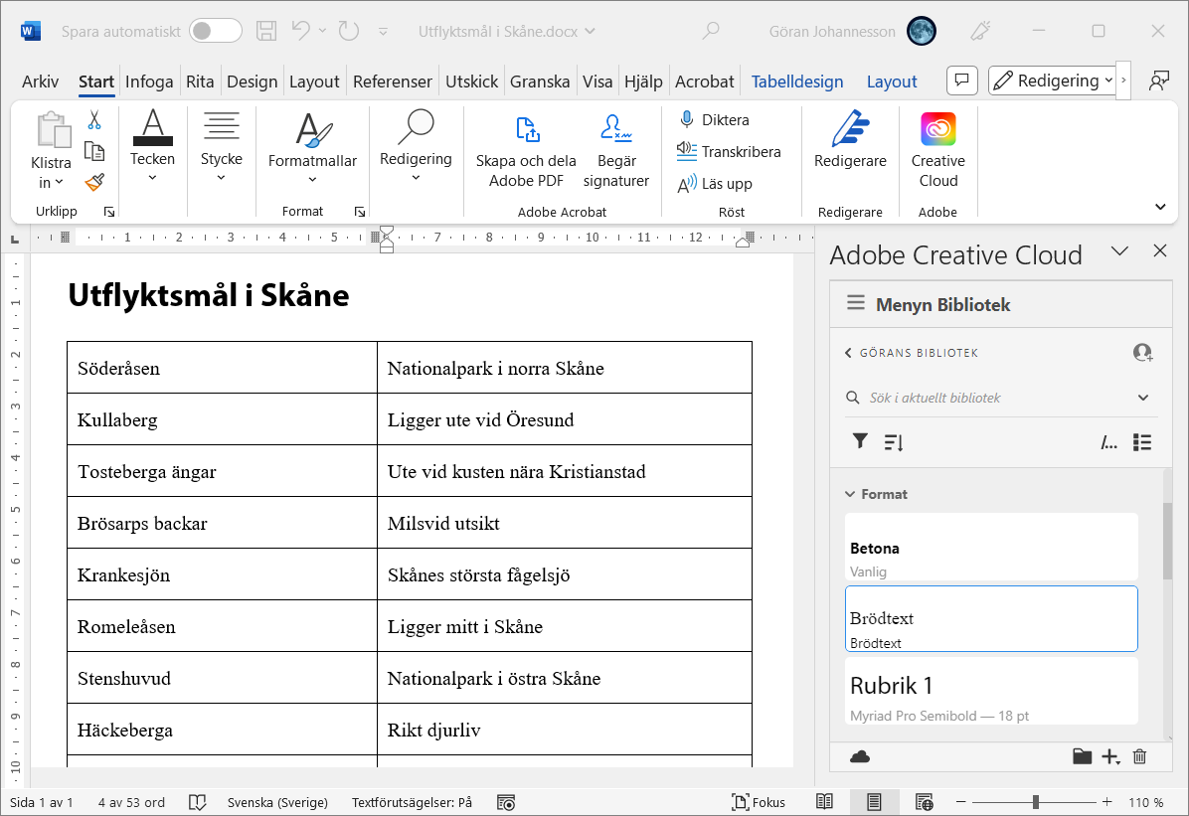Click the zoom slider handle

1036,802
